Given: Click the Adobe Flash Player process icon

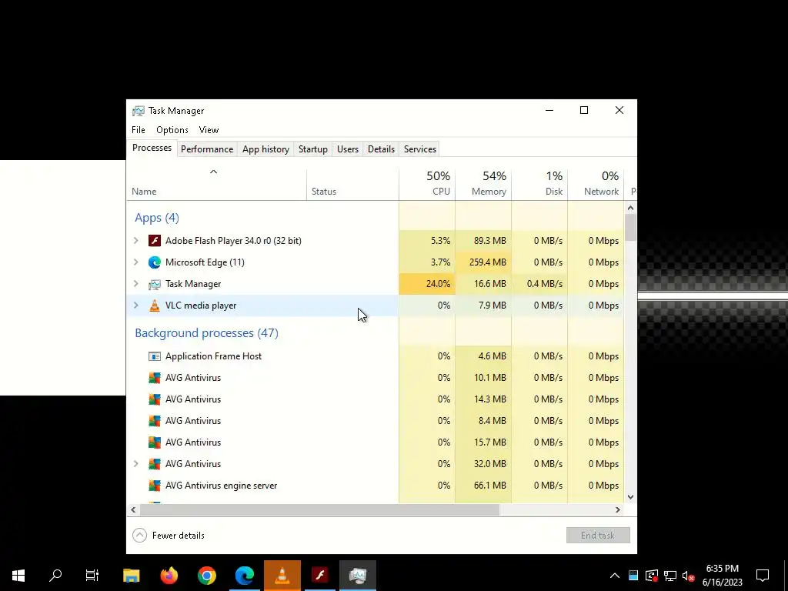Looking at the screenshot, I should point(154,241).
